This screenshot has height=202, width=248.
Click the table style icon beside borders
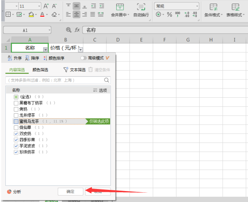19,15
